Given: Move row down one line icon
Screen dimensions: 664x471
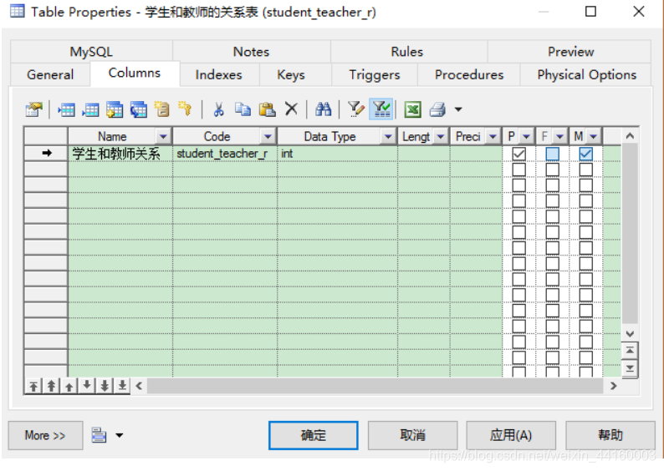Looking at the screenshot, I should click(x=87, y=386).
